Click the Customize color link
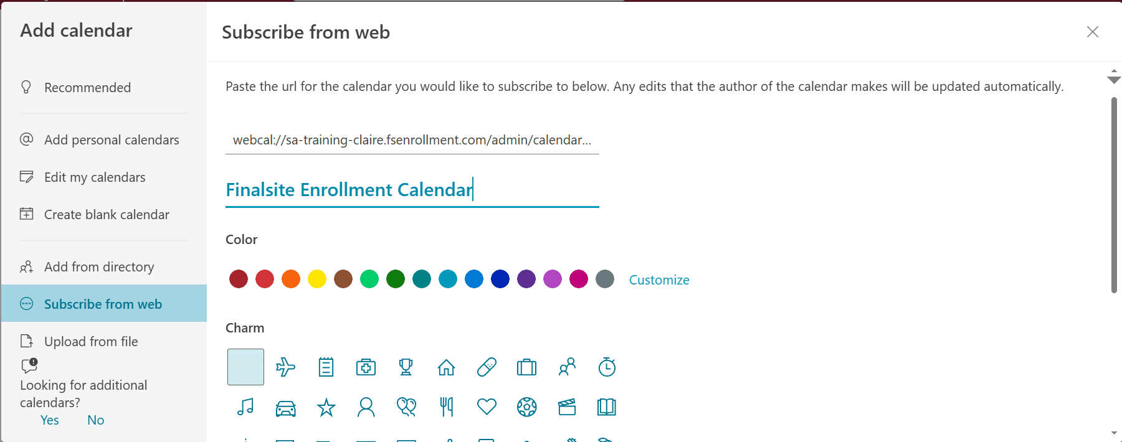1122x442 pixels. click(x=659, y=280)
